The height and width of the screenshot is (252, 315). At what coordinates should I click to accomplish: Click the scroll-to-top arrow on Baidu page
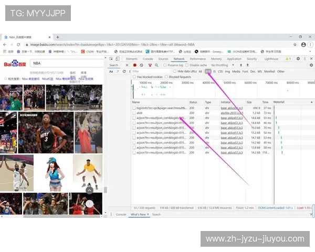89,190
